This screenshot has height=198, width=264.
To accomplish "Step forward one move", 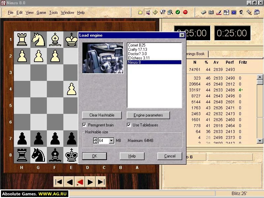I will click(x=90, y=182).
